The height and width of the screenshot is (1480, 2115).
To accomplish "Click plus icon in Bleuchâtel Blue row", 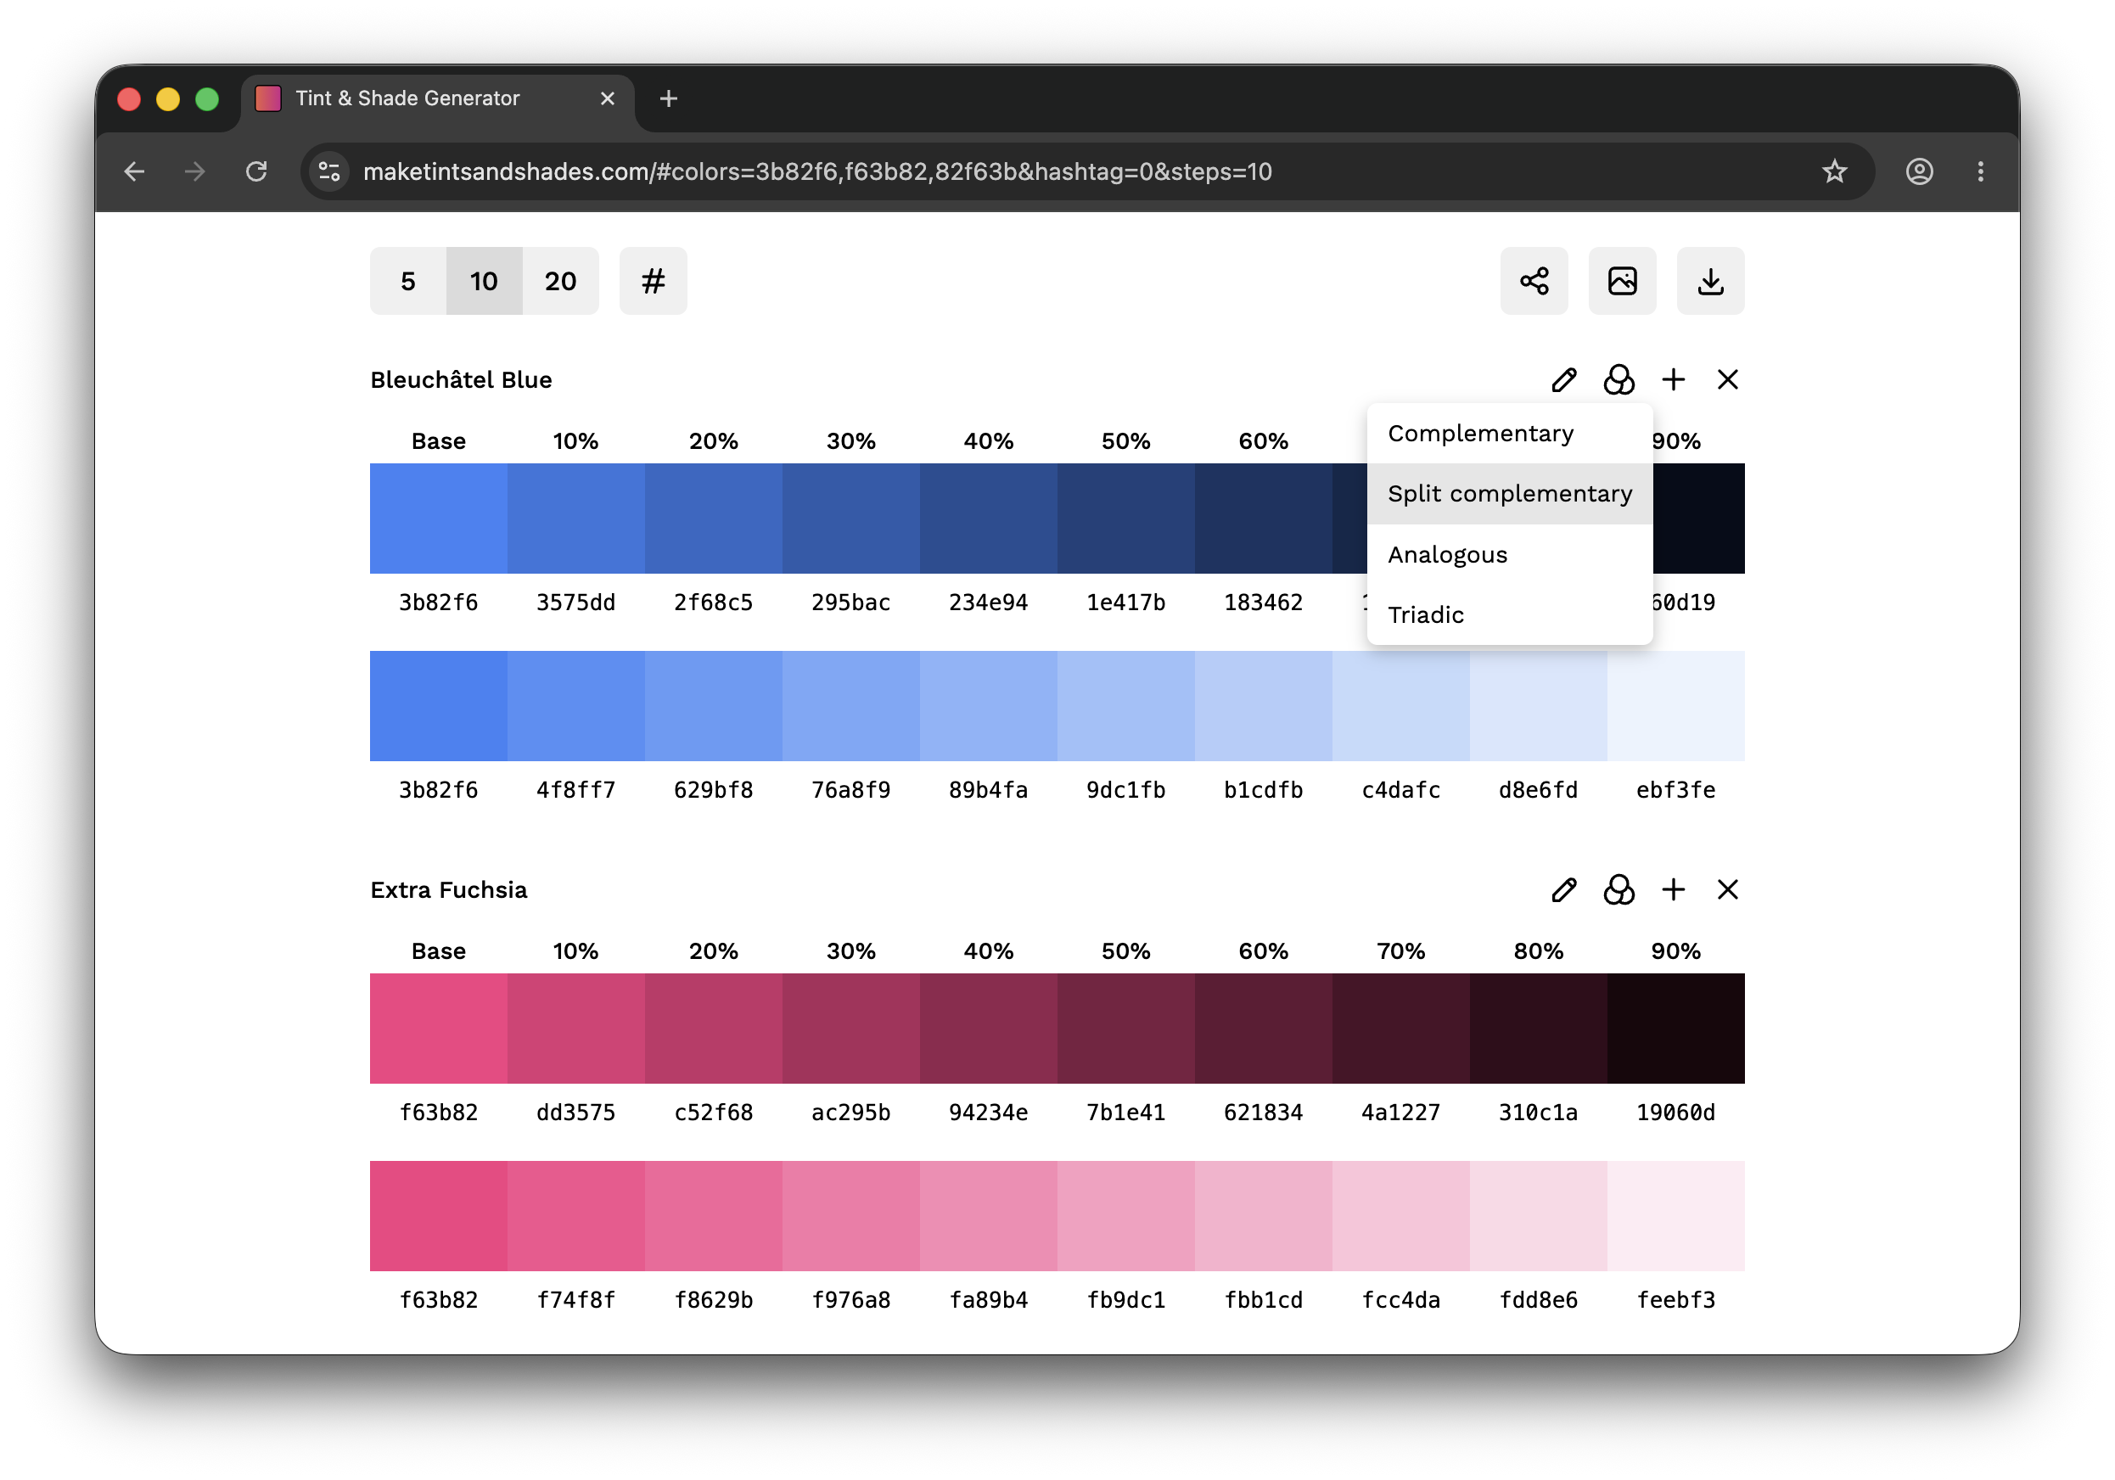I will (x=1674, y=379).
